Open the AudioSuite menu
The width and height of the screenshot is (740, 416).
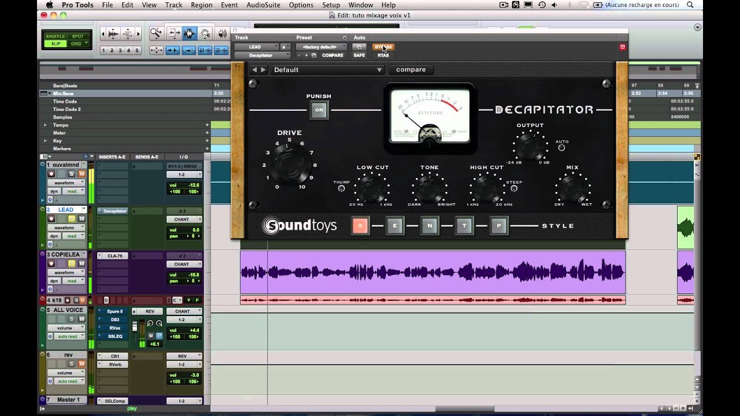pyautogui.click(x=263, y=5)
